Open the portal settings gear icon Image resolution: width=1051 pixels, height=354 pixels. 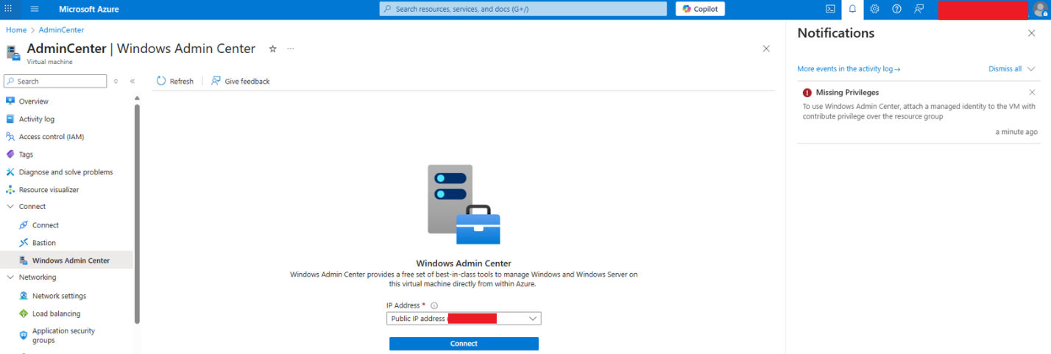[874, 9]
